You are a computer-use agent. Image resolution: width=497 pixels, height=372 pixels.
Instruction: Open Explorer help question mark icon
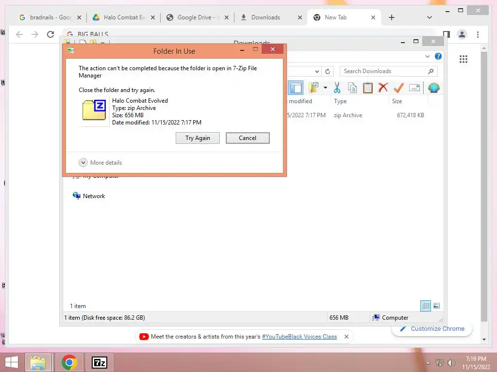[x=438, y=56]
